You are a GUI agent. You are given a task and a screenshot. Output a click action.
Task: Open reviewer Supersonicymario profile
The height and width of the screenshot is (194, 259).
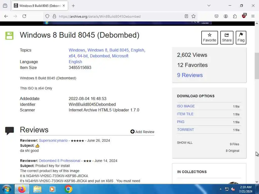(53, 140)
